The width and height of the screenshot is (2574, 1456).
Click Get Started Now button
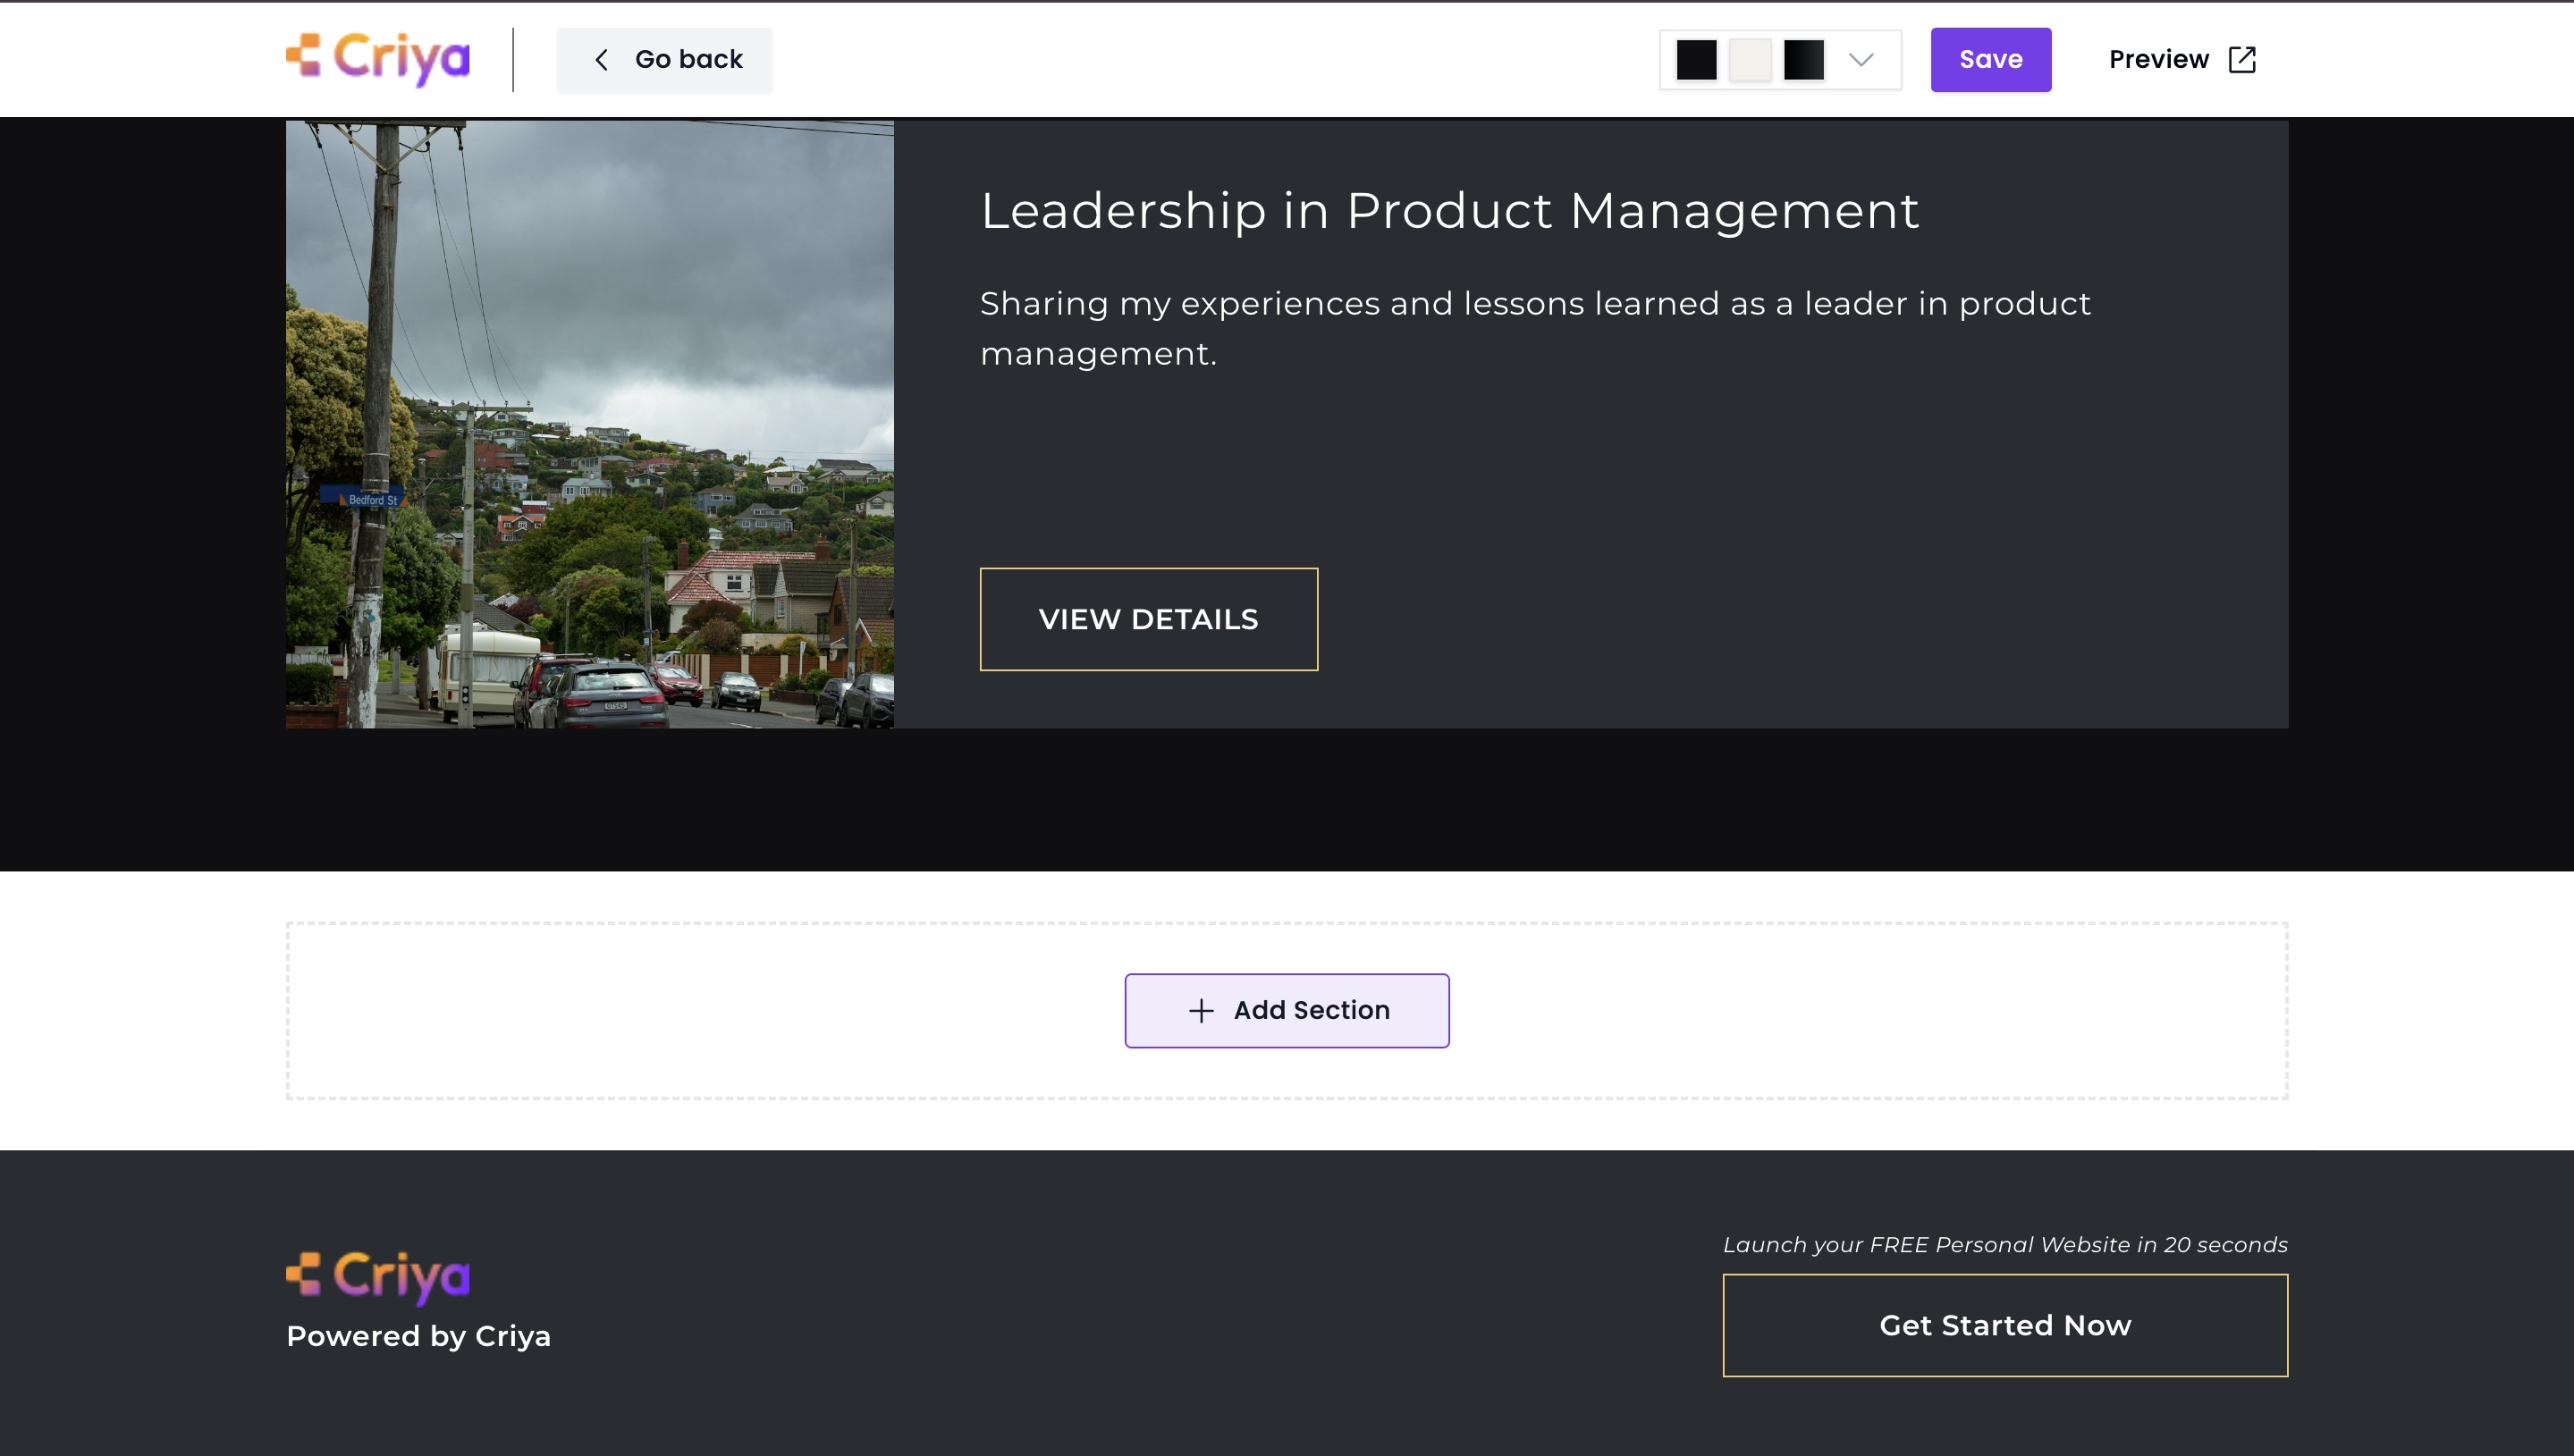tap(2004, 1325)
